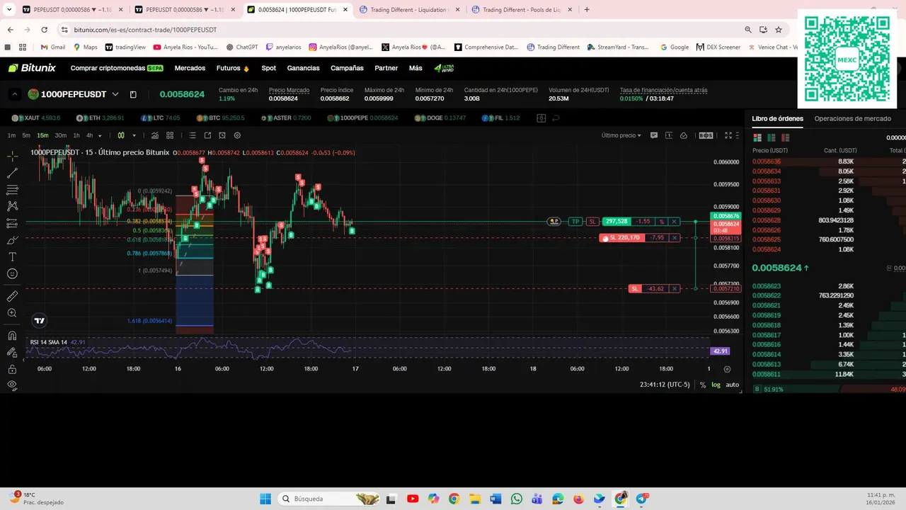The height and width of the screenshot is (510, 906).
Task: Switch to the 4h timeframe
Action: [89, 135]
